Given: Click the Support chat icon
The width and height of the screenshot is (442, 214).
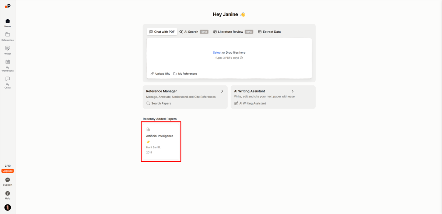Looking at the screenshot, I should 8,180.
